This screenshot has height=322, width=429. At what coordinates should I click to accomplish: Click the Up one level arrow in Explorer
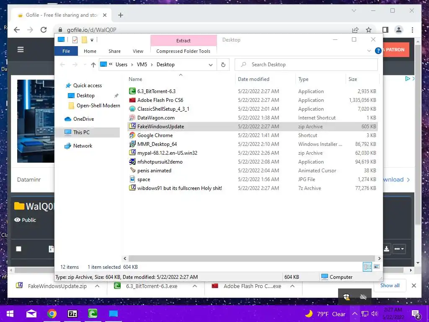click(x=93, y=65)
